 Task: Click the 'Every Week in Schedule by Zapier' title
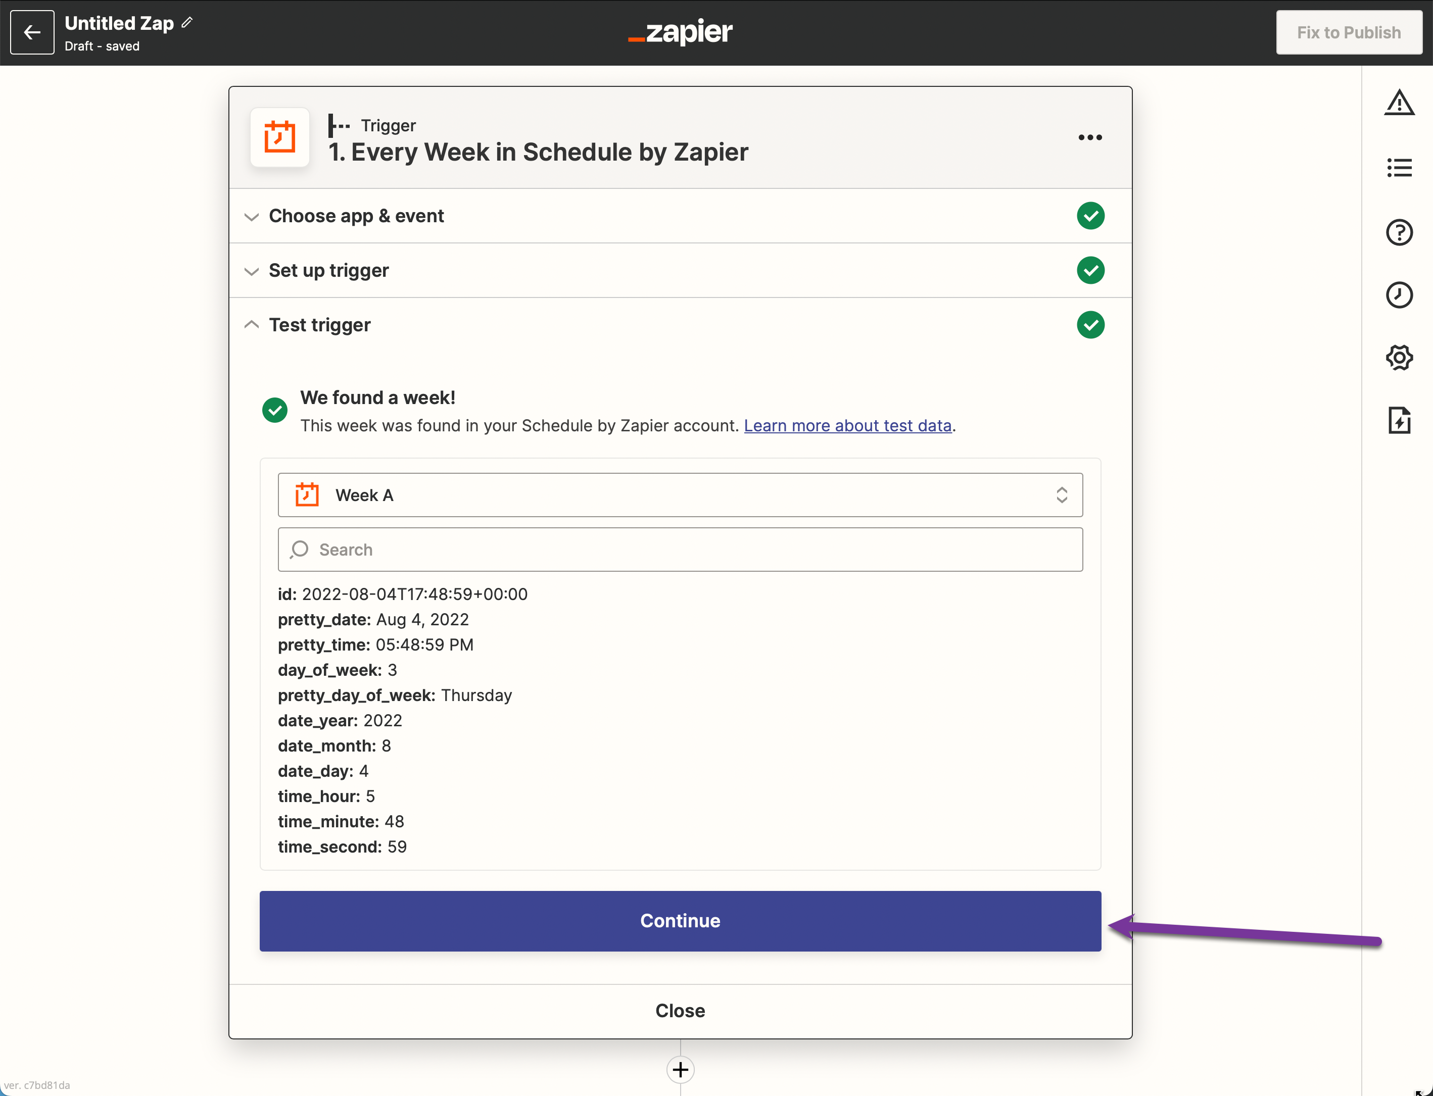(x=538, y=152)
